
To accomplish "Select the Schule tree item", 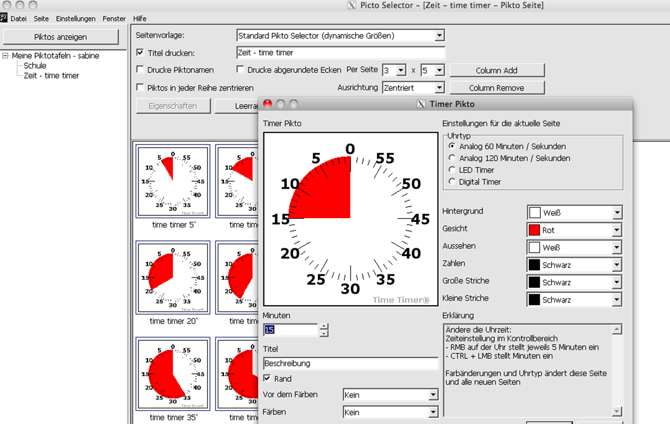I will coord(35,65).
